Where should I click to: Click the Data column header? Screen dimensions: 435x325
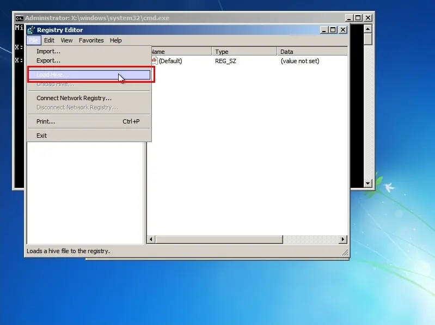click(x=313, y=52)
